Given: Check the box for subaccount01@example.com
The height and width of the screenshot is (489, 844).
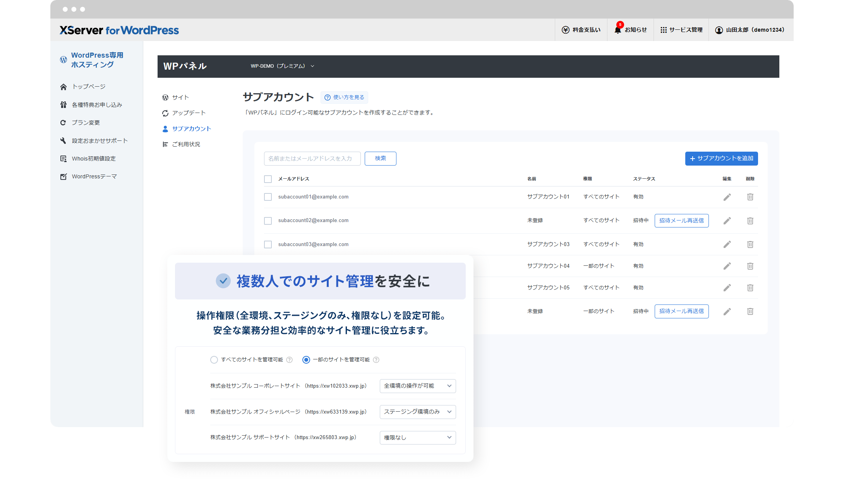Looking at the screenshot, I should (268, 197).
